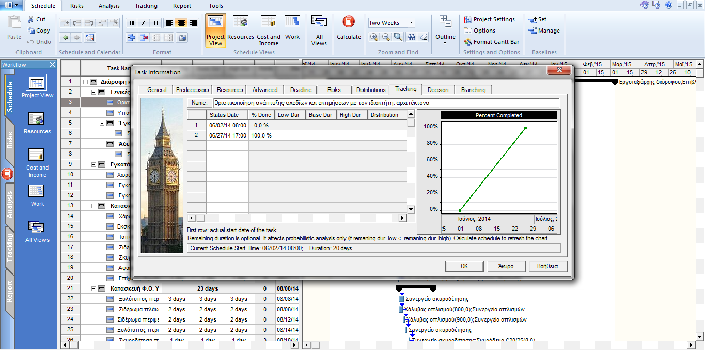The image size is (705, 350).
Task: Open the General tab in Task Information
Action: (157, 90)
